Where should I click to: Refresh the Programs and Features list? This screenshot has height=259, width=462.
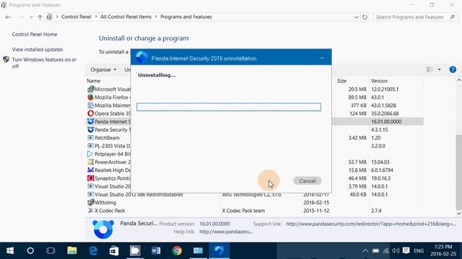click(x=365, y=17)
